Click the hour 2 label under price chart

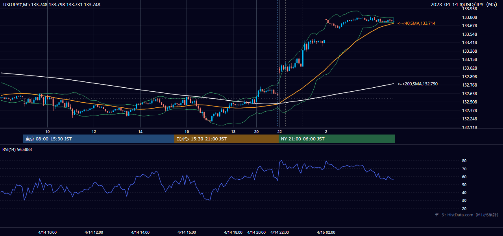tap(326, 131)
